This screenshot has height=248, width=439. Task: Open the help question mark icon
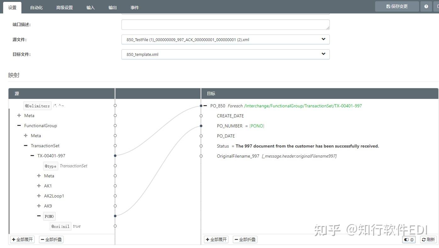(426, 6)
